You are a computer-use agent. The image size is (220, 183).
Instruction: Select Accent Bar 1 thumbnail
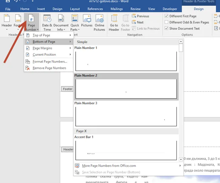point(126,150)
